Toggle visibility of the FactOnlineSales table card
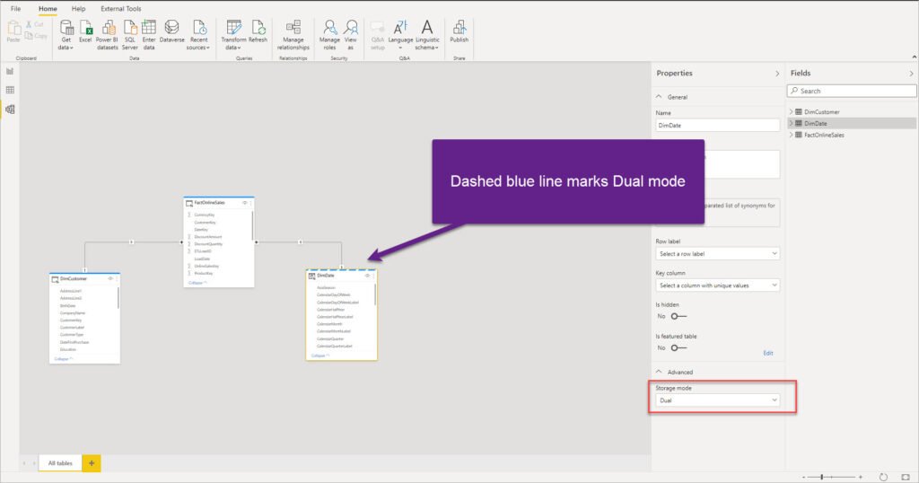Image resolution: width=919 pixels, height=483 pixels. (244, 203)
